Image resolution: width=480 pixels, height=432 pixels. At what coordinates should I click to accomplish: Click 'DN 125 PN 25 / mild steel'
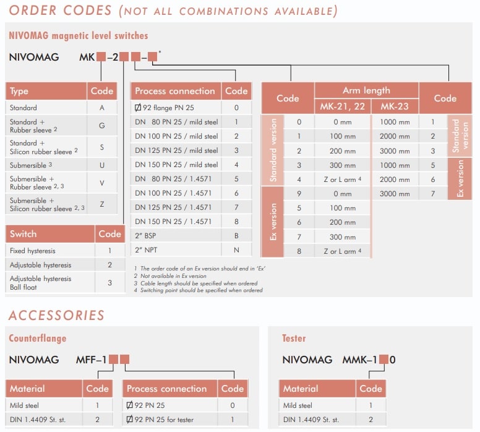pyautogui.click(x=176, y=150)
